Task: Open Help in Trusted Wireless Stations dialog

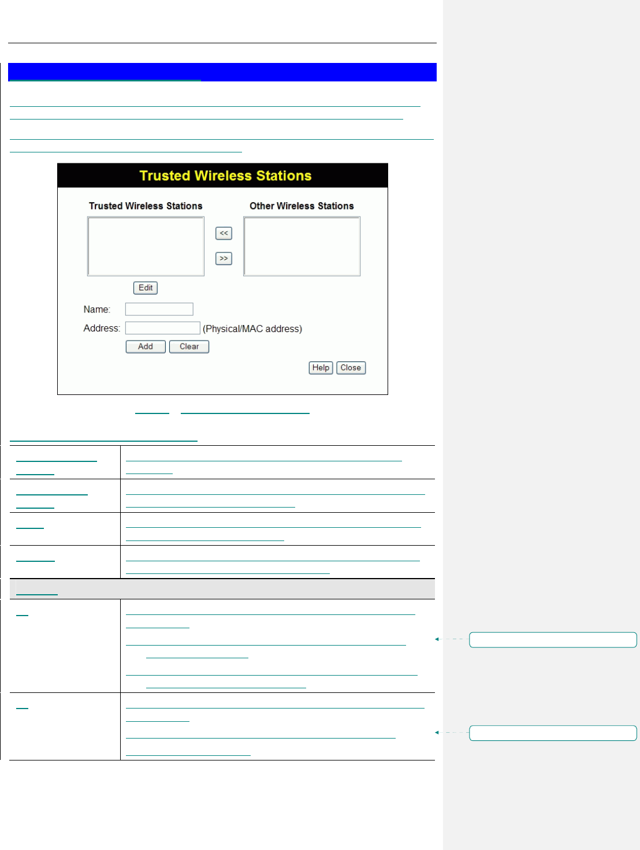Action: (321, 368)
